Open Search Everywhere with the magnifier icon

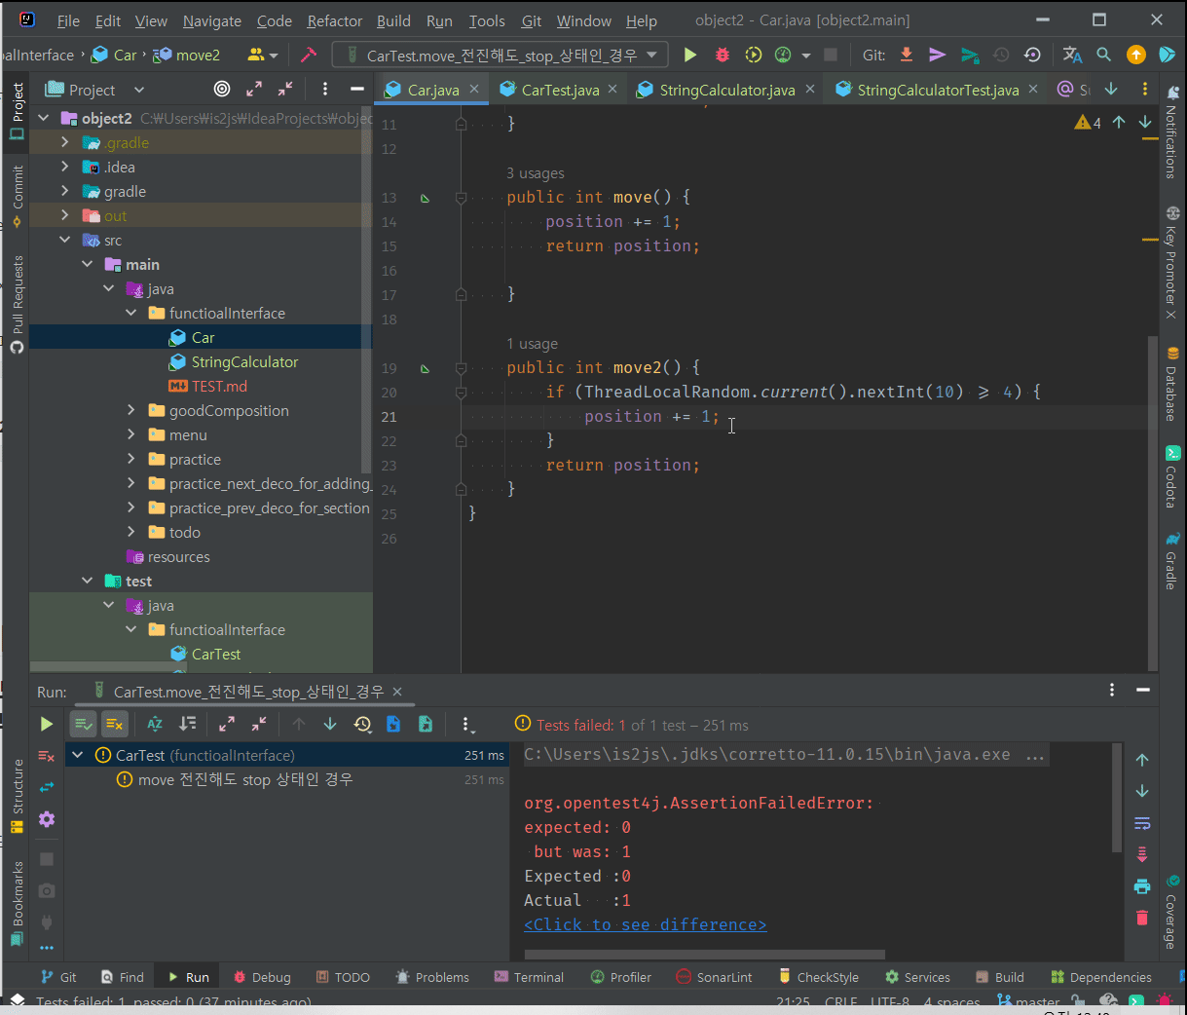coord(1103,56)
